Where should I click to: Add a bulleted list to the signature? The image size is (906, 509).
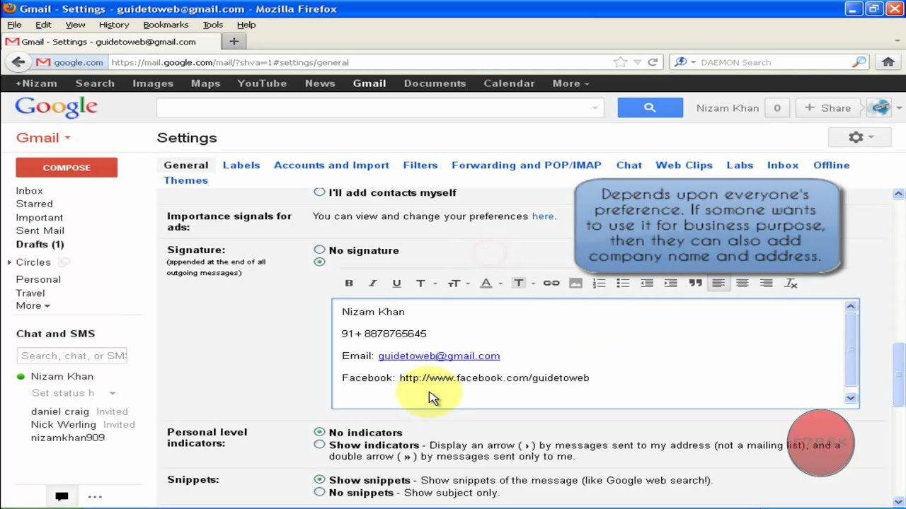pyautogui.click(x=623, y=283)
